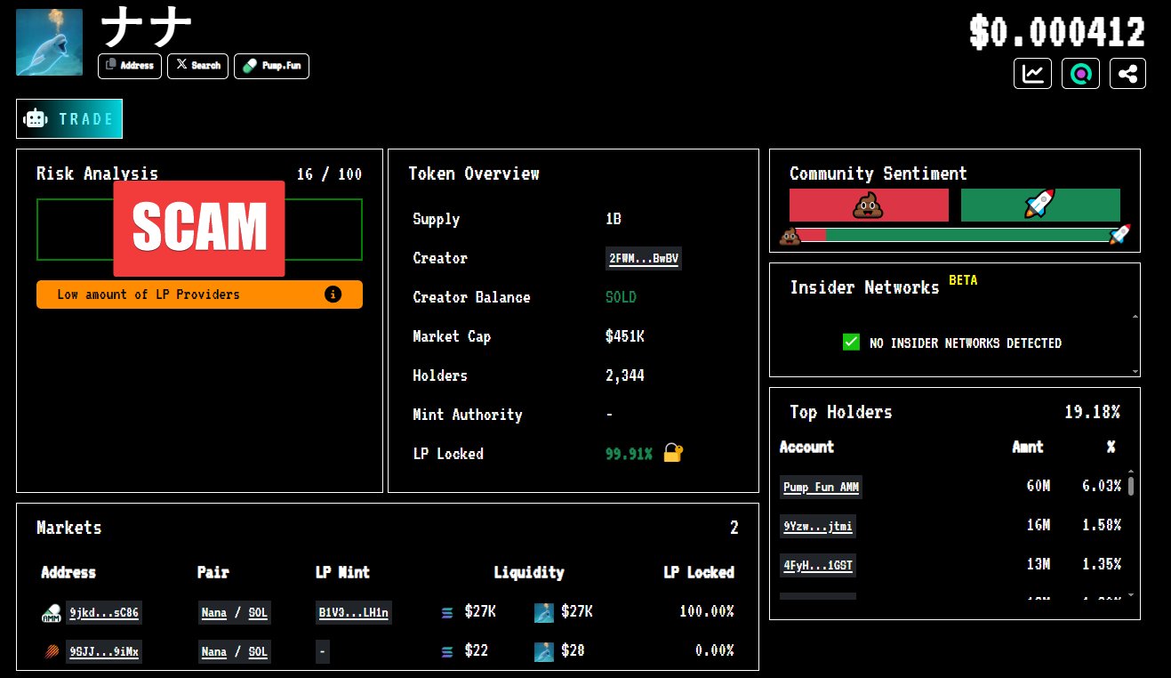Click the ナナ token name heading
The width and height of the screenshot is (1171, 678).
(147, 28)
